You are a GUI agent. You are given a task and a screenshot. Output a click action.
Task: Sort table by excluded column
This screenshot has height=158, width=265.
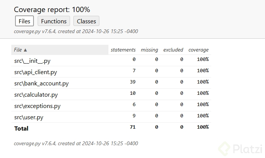click(173, 50)
